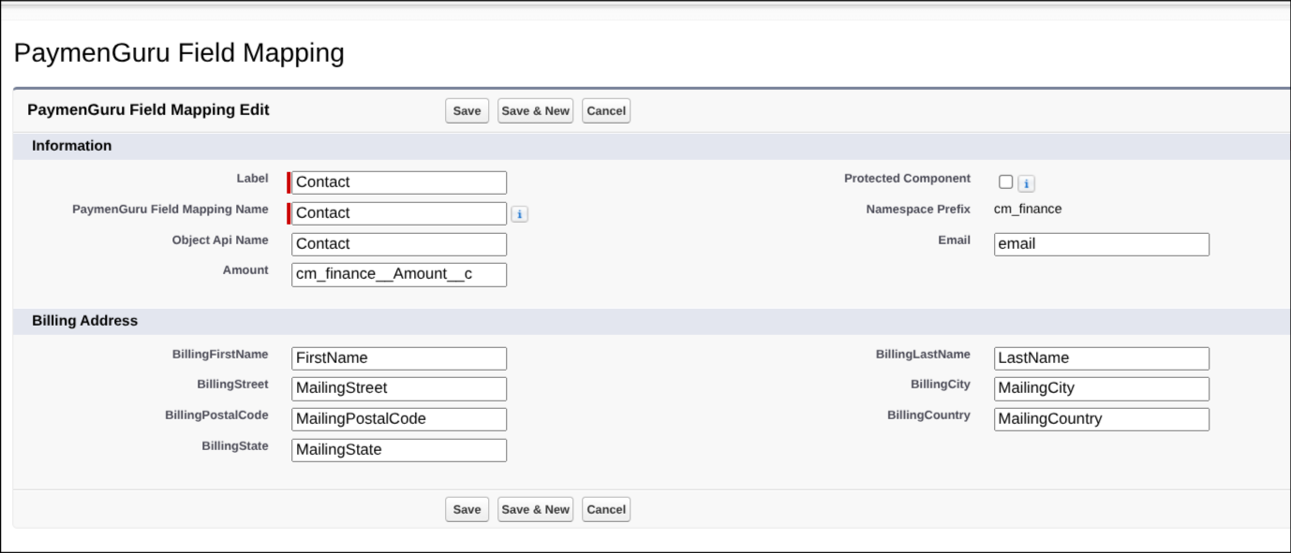Focus the BillingCountry field

click(x=1102, y=419)
